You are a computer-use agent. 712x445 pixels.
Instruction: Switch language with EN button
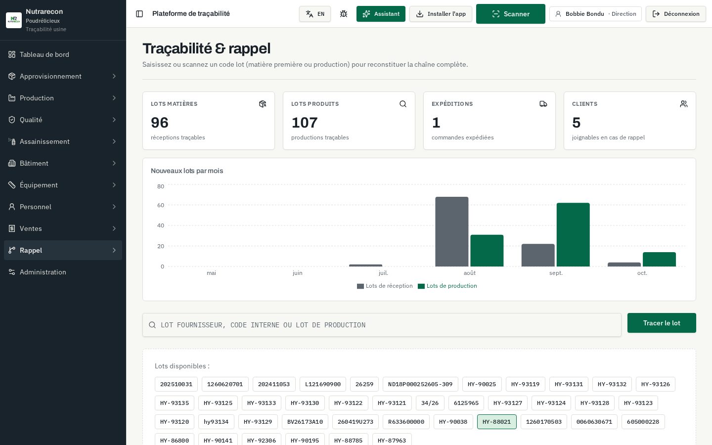tap(315, 14)
